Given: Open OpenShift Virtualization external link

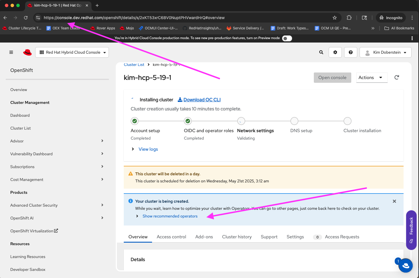Looking at the screenshot, I should 34,231.
